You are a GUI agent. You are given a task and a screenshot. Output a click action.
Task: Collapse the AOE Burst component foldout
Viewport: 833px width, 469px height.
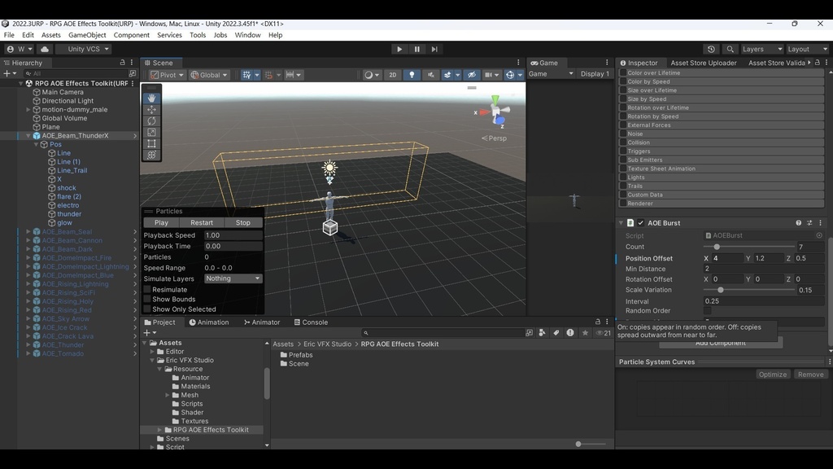621,223
